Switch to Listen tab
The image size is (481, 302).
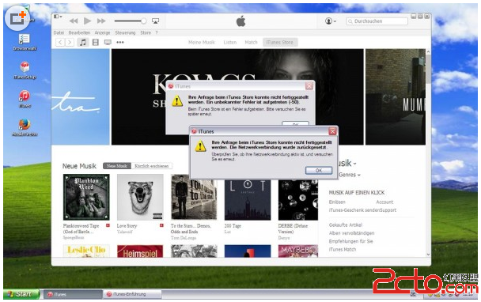click(x=230, y=43)
